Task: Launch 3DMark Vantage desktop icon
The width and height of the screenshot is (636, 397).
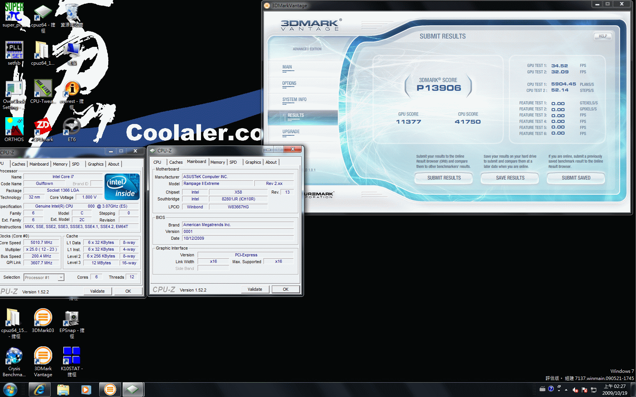Action: point(43,362)
